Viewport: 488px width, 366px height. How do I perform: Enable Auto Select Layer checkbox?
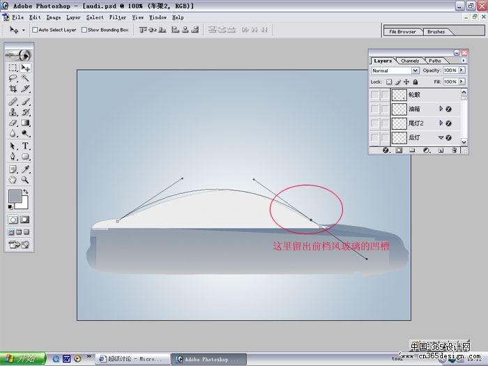(35, 30)
